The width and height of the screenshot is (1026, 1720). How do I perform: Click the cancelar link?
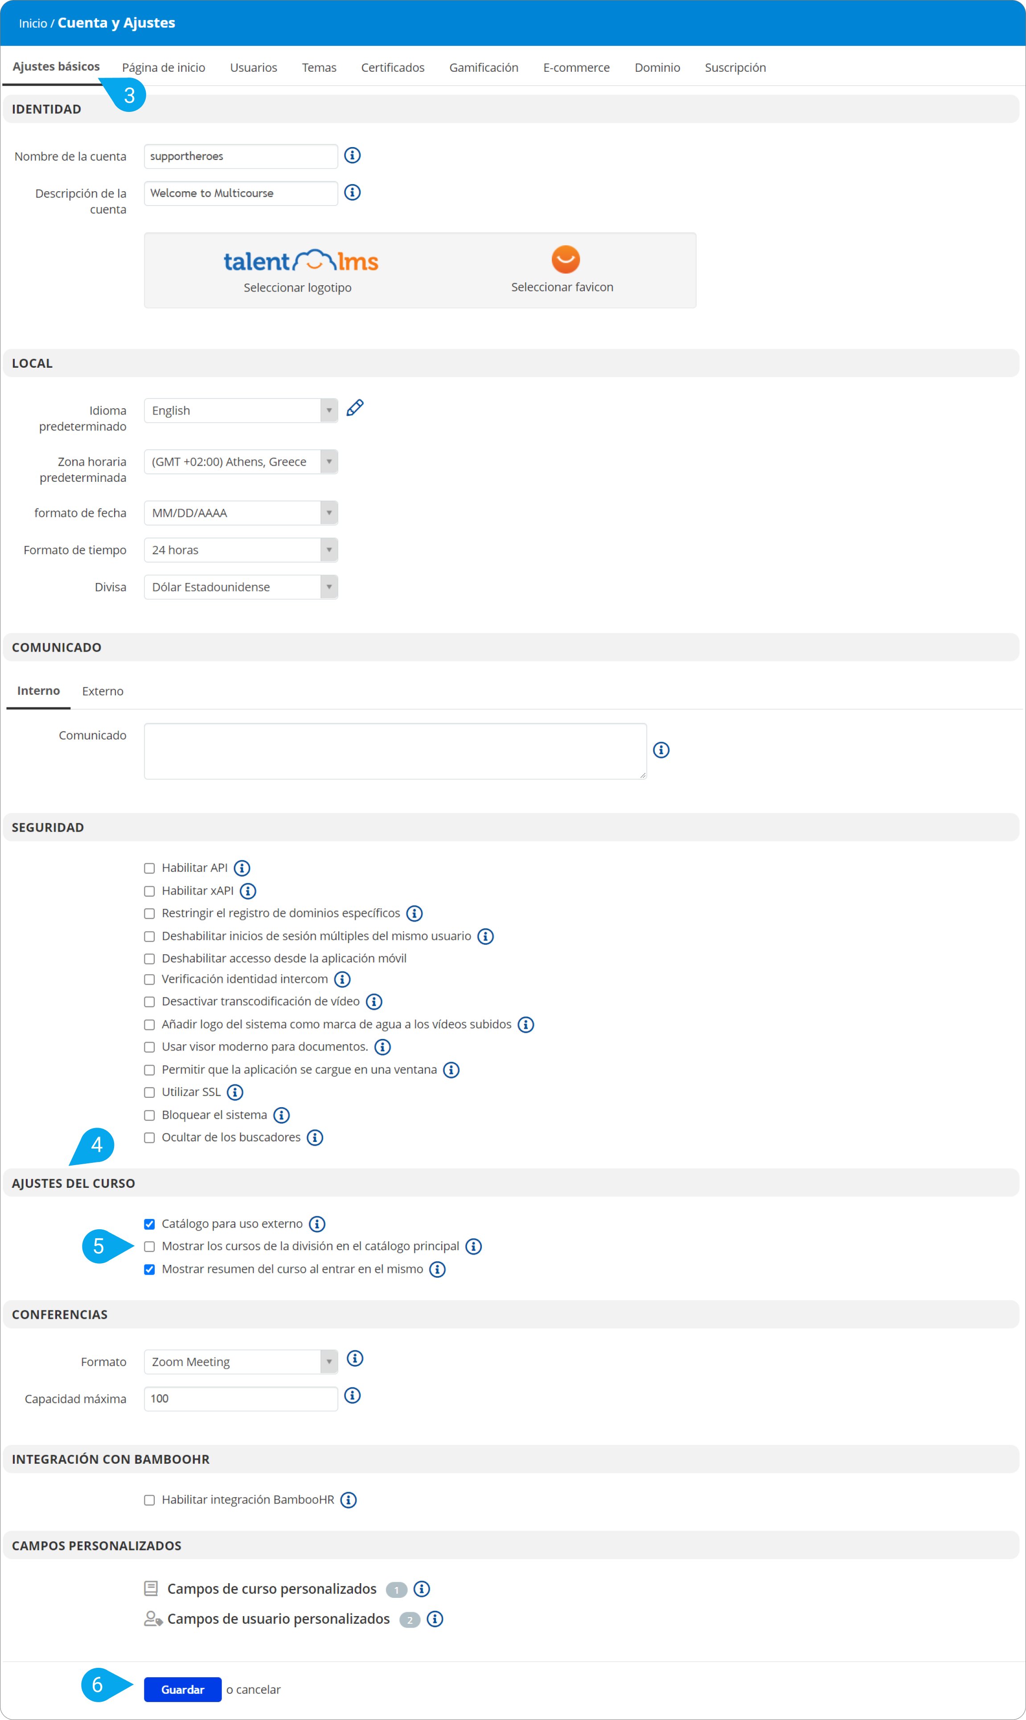pyautogui.click(x=258, y=1690)
